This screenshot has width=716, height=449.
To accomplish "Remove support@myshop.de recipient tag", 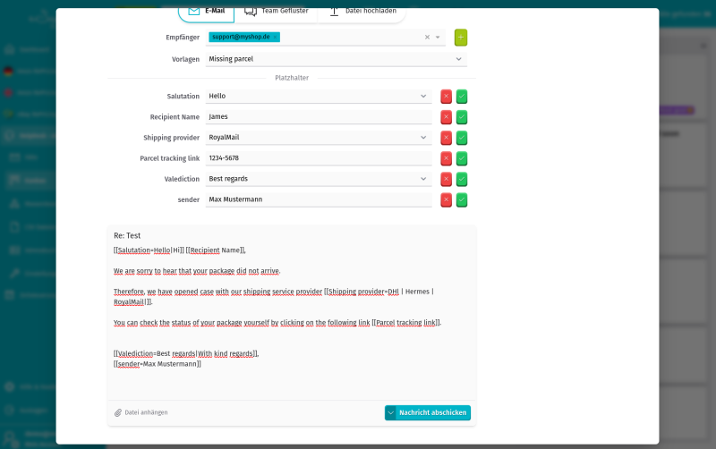I will [x=275, y=38].
